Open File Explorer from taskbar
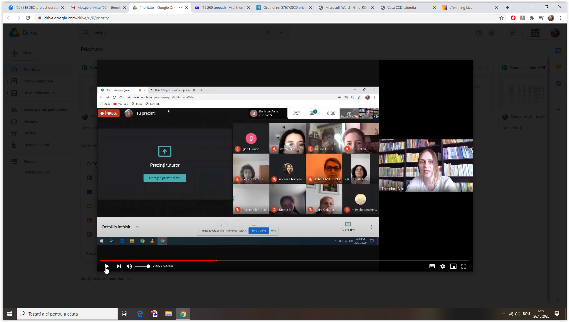This screenshot has height=322, width=569. (x=168, y=314)
